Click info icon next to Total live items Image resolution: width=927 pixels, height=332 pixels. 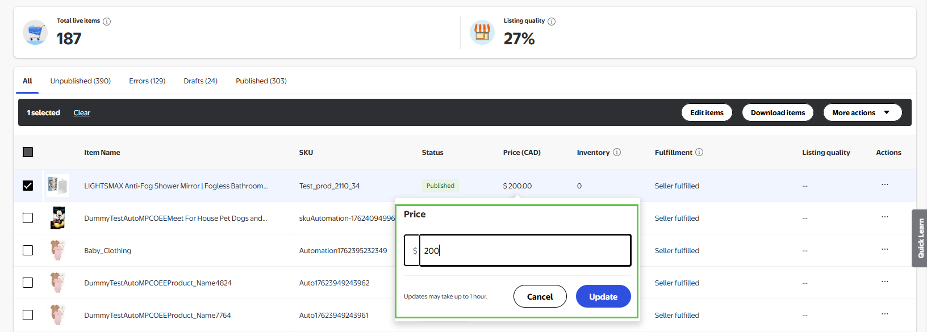(x=107, y=22)
